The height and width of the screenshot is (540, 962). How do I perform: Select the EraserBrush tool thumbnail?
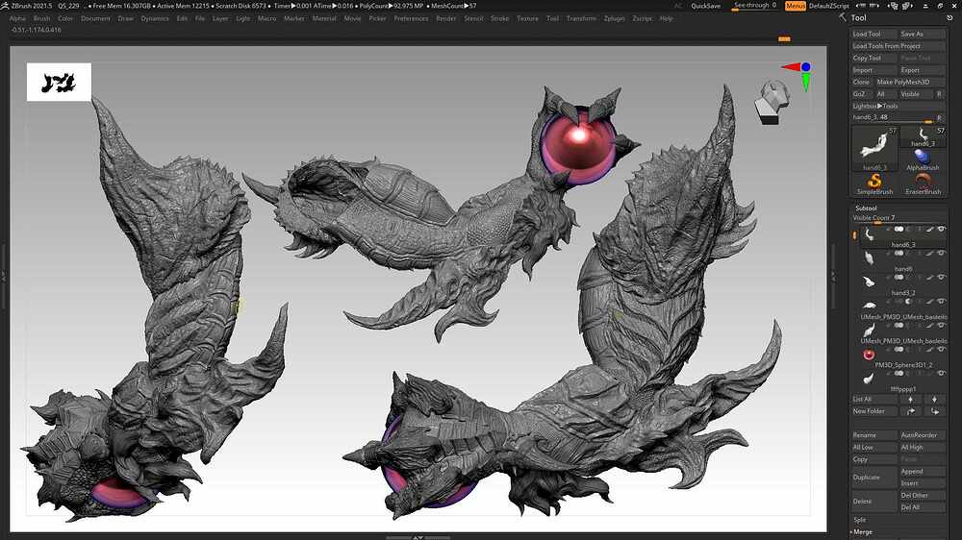click(923, 182)
